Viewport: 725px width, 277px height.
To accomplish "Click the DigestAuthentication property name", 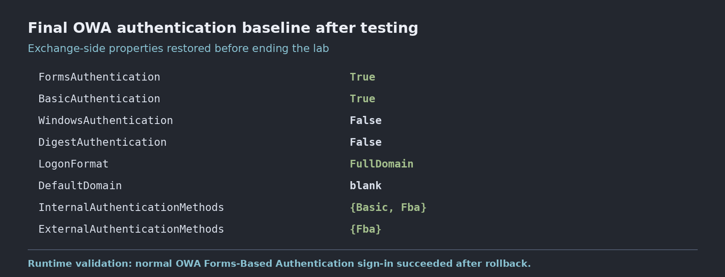I will 102,142.
